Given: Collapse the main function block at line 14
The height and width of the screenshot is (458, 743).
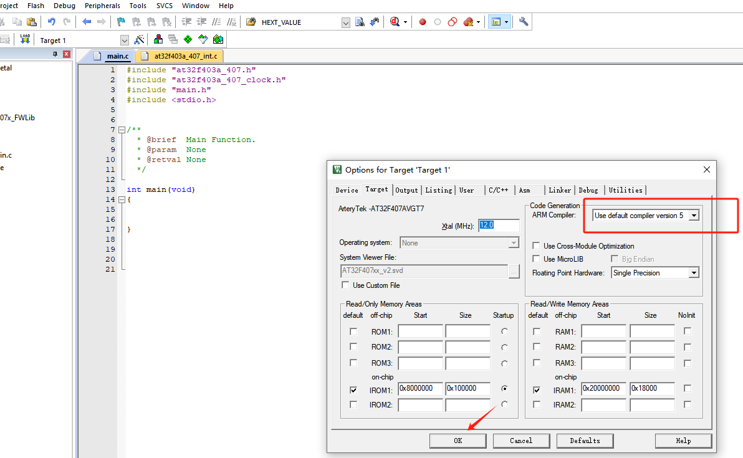Looking at the screenshot, I should (x=122, y=199).
